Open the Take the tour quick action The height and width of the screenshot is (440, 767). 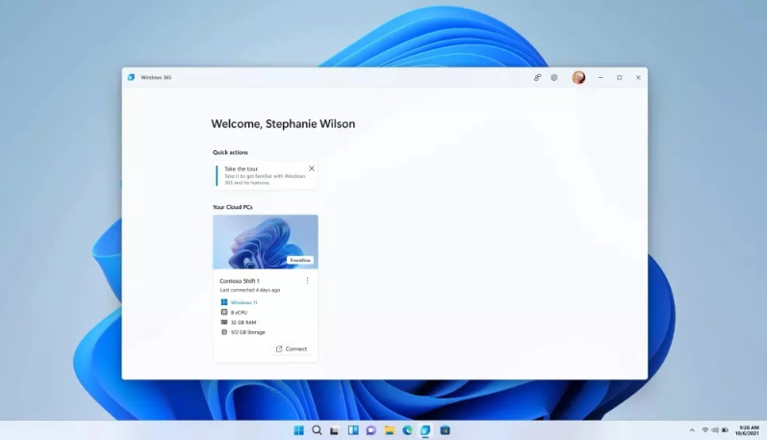pyautogui.click(x=266, y=175)
